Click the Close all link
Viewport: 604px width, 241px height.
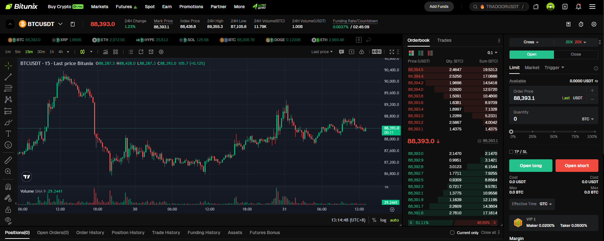click(x=488, y=233)
